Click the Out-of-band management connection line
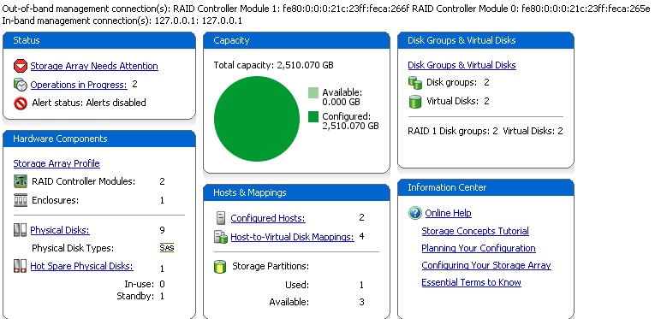Image resolution: width=661 pixels, height=319 pixels. point(326,9)
